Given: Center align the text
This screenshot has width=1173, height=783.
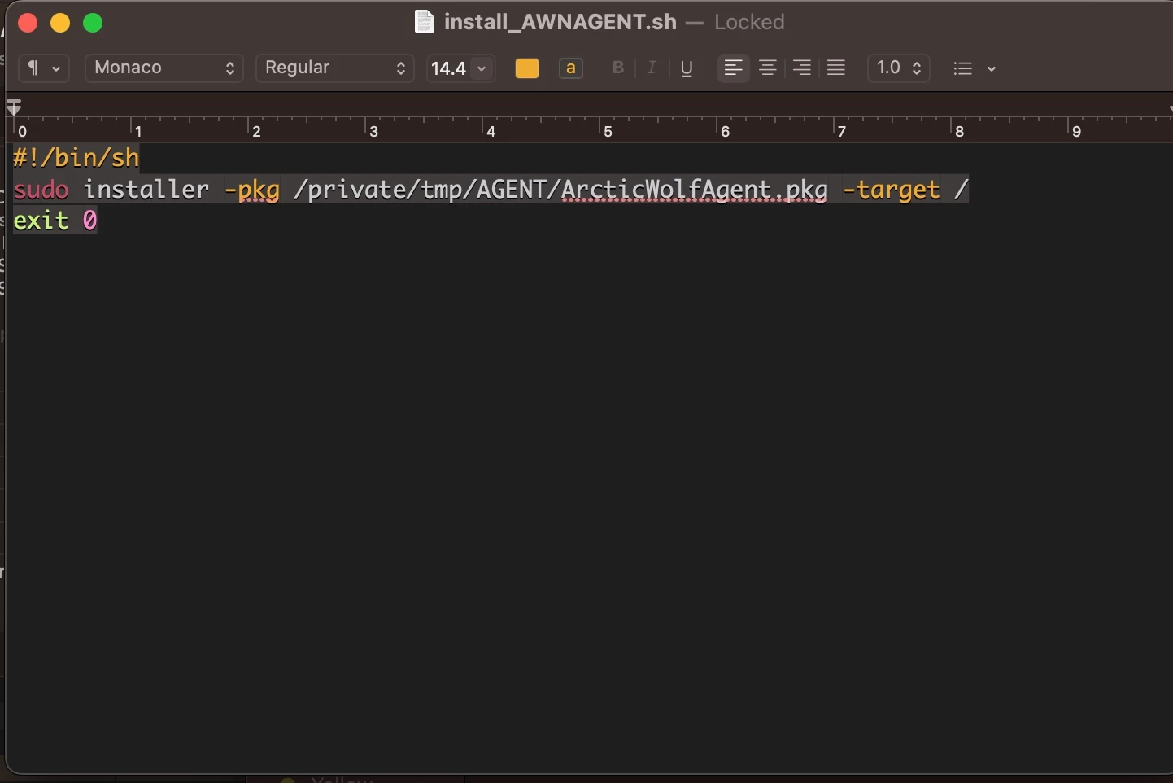Looking at the screenshot, I should tap(767, 68).
